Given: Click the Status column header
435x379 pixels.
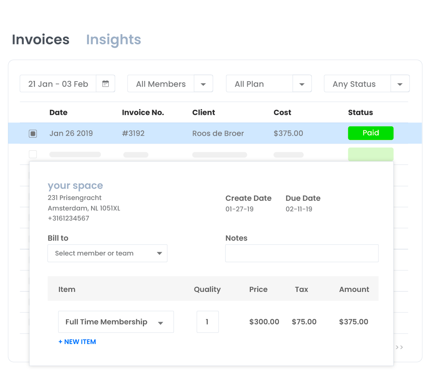Looking at the screenshot, I should 360,112.
